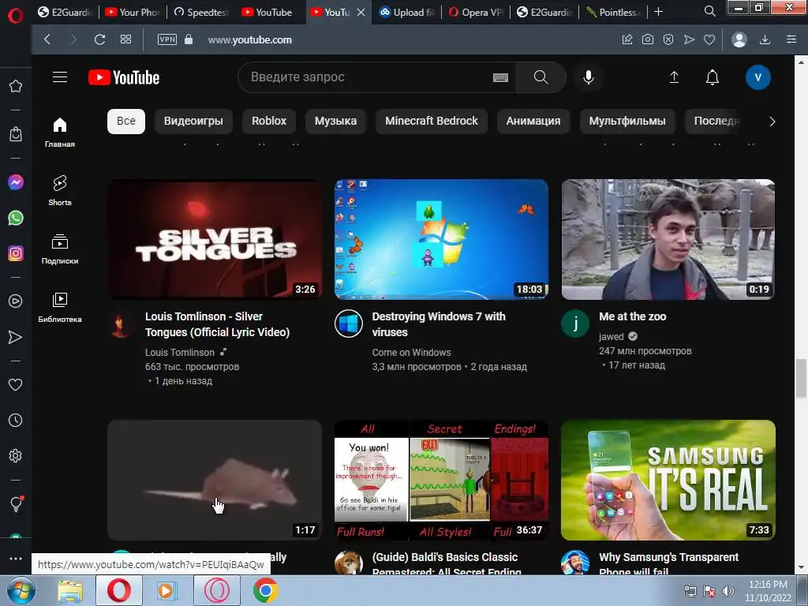This screenshot has height=606, width=808.
Task: Switch to Opera VPN browser tab
Action: [x=476, y=12]
